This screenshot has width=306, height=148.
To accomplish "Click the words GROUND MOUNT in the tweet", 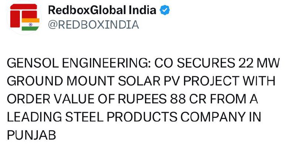I will pos(61,81).
